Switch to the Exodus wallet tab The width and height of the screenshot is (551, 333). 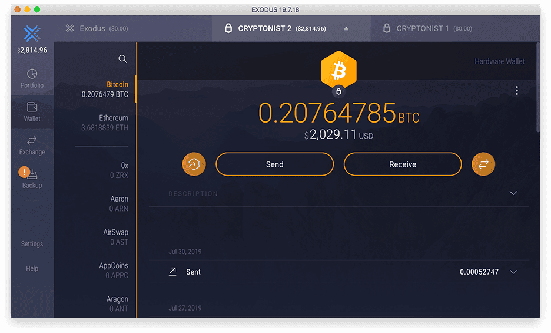click(97, 28)
